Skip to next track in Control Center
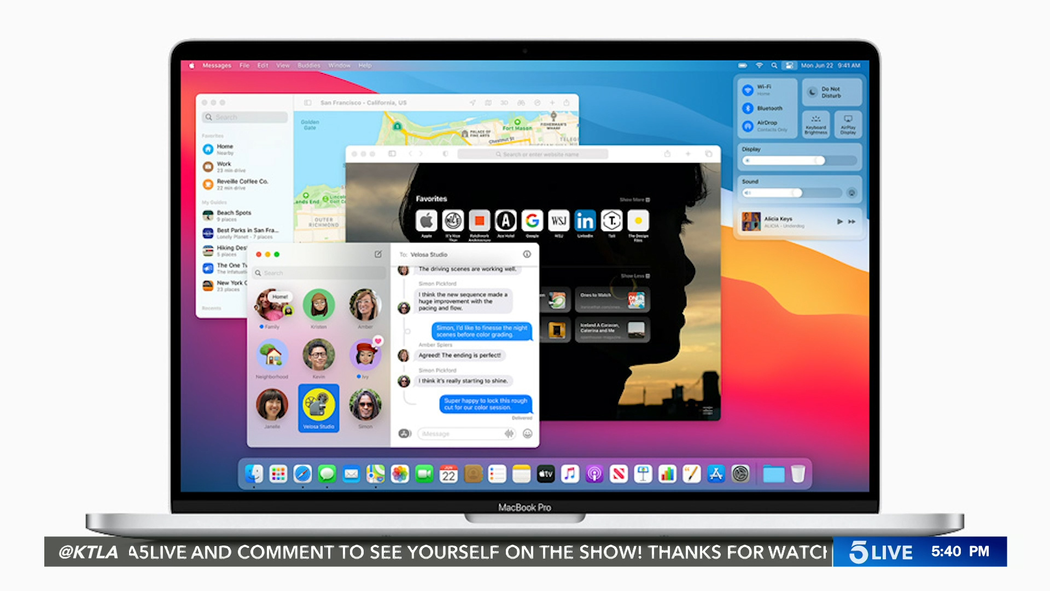Image resolution: width=1050 pixels, height=591 pixels. [x=851, y=222]
